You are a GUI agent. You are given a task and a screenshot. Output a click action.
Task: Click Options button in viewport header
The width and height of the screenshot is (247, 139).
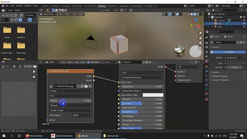[x=198, y=10]
